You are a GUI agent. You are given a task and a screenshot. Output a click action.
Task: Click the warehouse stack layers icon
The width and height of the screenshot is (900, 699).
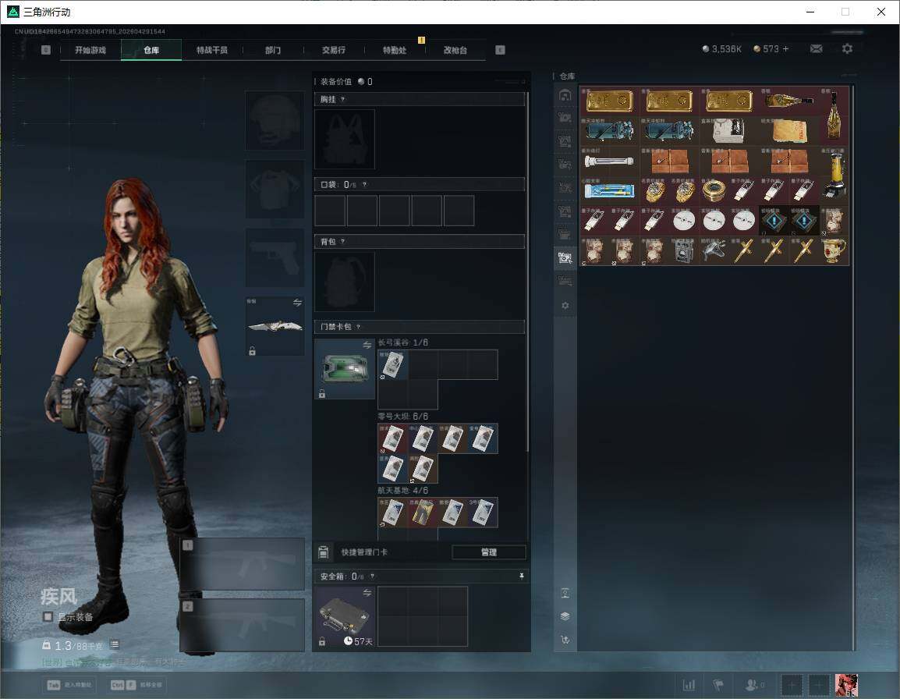(565, 616)
